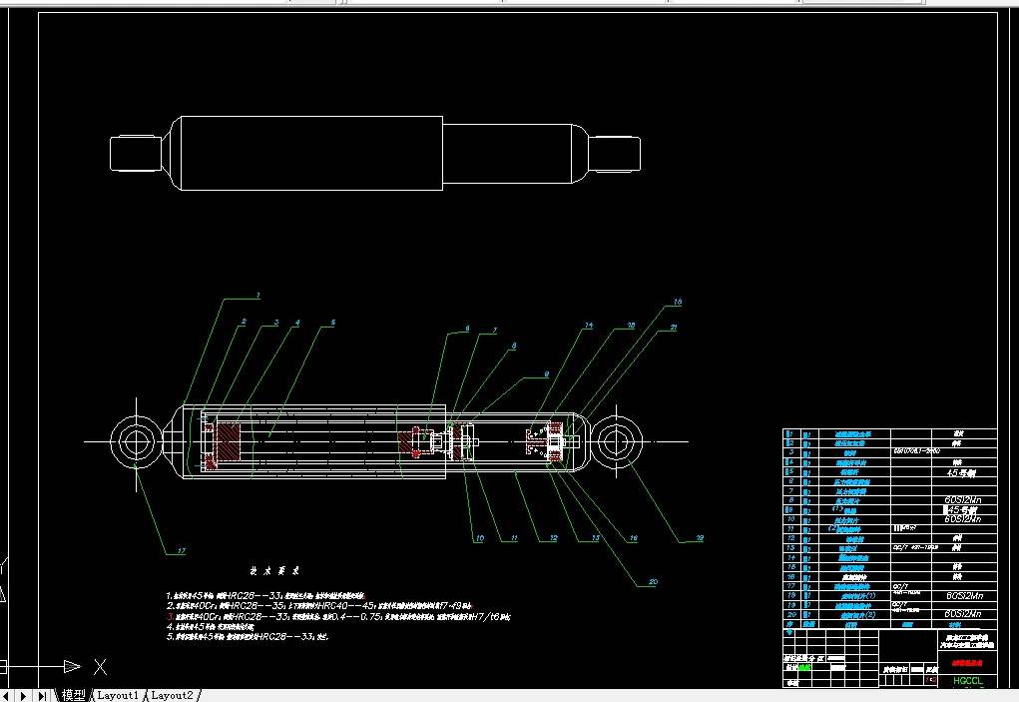The height and width of the screenshot is (702, 1019).
Task: Select callout number 11 label
Action: click(x=514, y=538)
